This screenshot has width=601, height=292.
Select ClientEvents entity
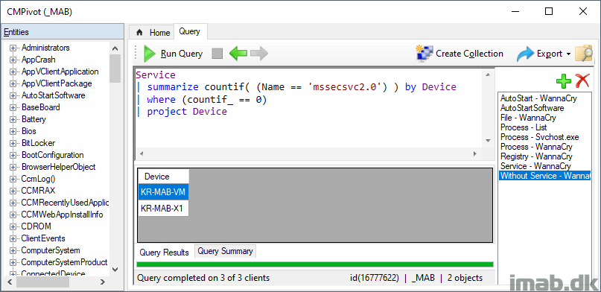(43, 238)
